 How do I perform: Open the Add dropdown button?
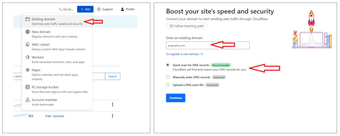[85, 9]
